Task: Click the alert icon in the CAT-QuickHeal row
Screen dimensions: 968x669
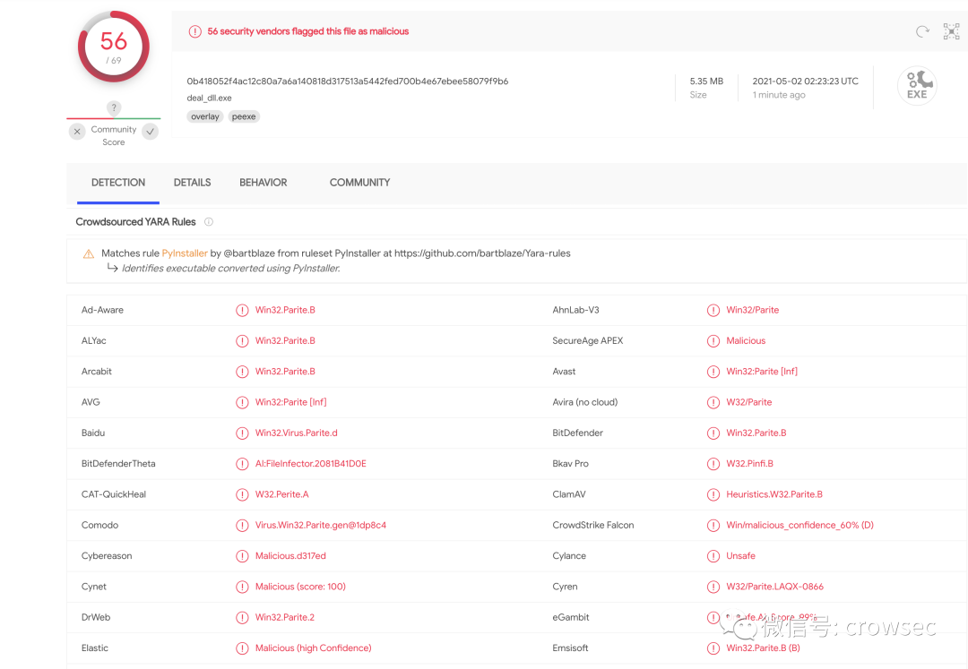Action: [242, 494]
